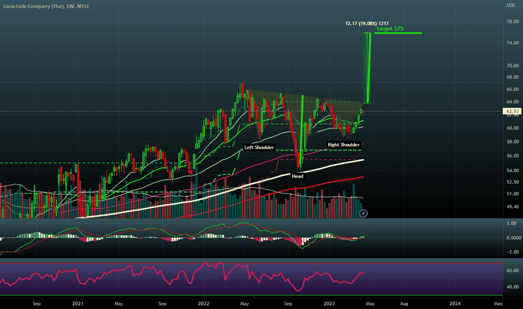This screenshot has width=523, height=309.
Task: Click the 78.00 price axis label
Action: (x=513, y=21)
